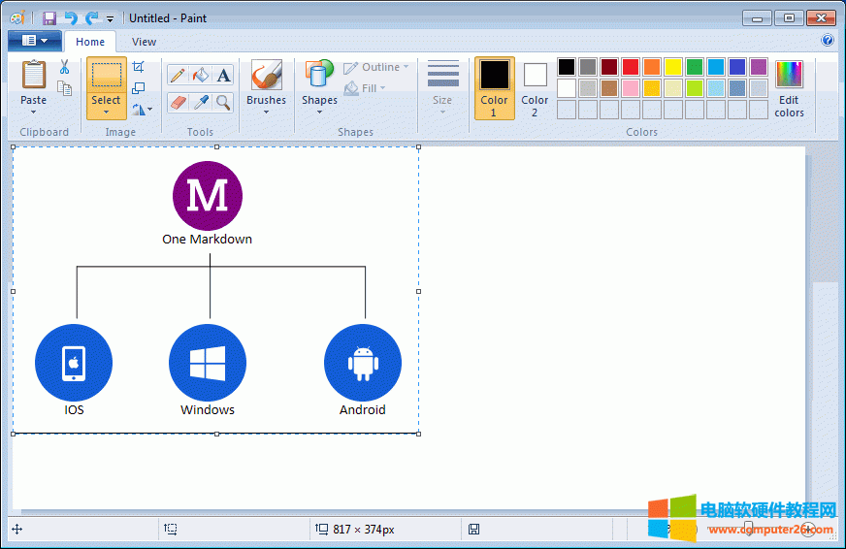Click the iOS circle in the canvas
This screenshot has height=549, width=846.
(74, 363)
